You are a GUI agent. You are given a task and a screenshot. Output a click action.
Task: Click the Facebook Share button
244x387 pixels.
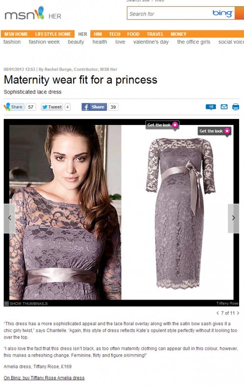(x=94, y=107)
